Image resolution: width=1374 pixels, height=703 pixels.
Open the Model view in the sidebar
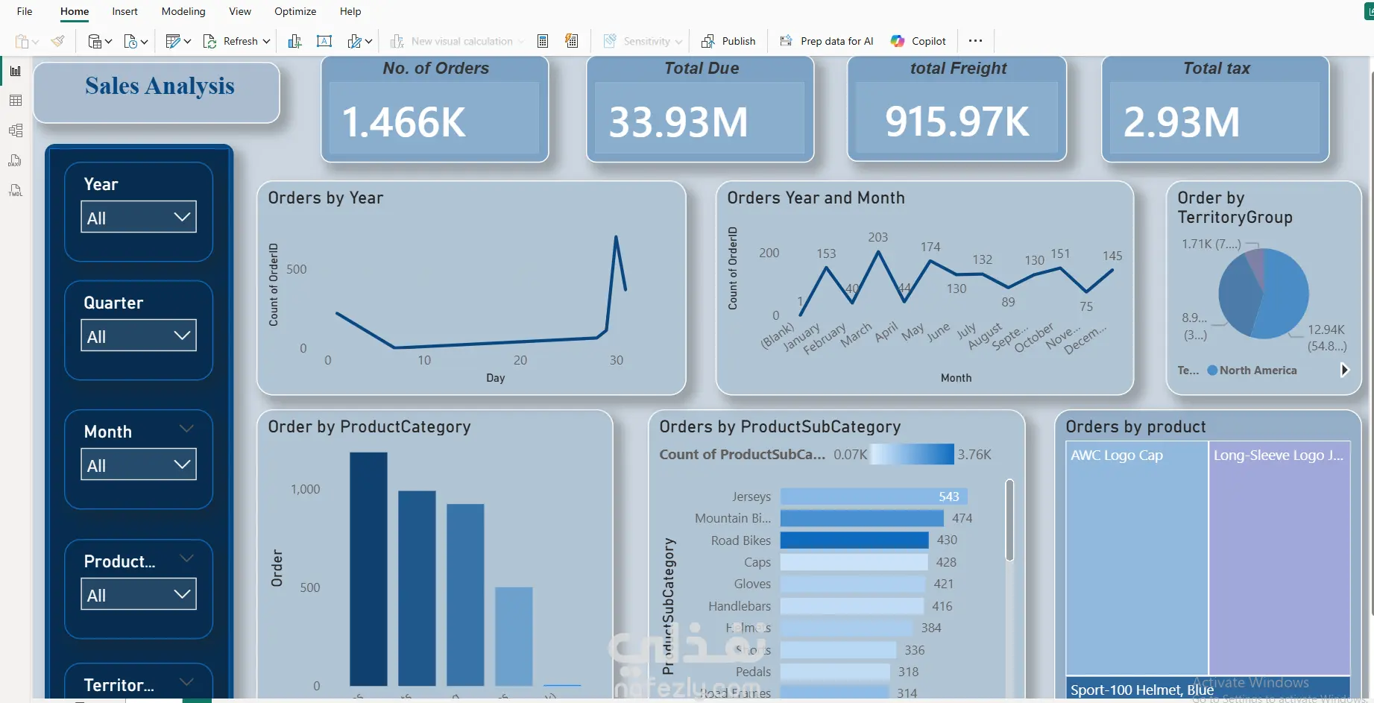click(16, 130)
